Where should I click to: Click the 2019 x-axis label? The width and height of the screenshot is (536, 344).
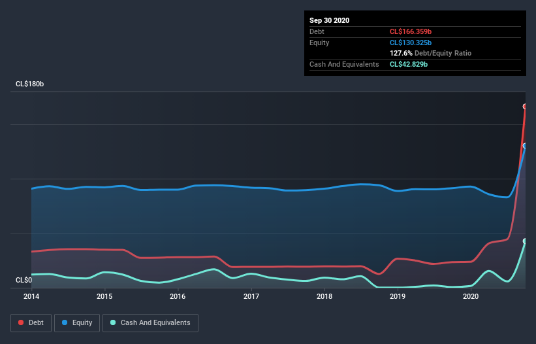[x=398, y=296]
